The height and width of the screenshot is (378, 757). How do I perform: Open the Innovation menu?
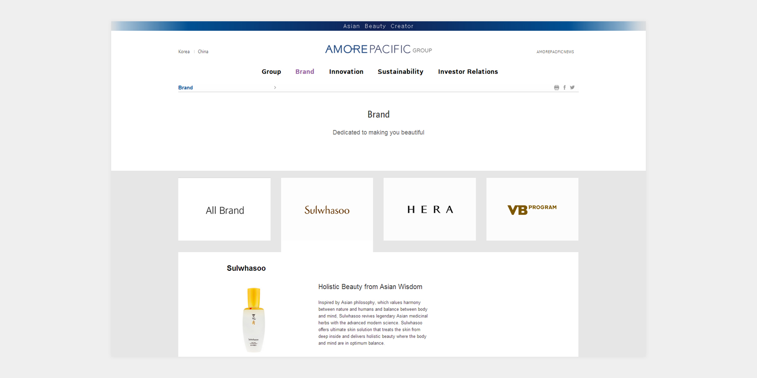346,72
